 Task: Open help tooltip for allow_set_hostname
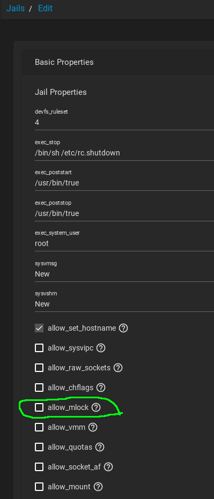tap(123, 328)
